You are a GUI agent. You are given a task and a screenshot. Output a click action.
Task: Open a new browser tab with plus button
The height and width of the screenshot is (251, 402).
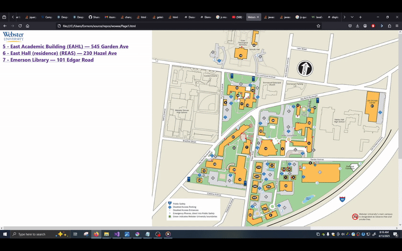pyautogui.click(x=360, y=17)
